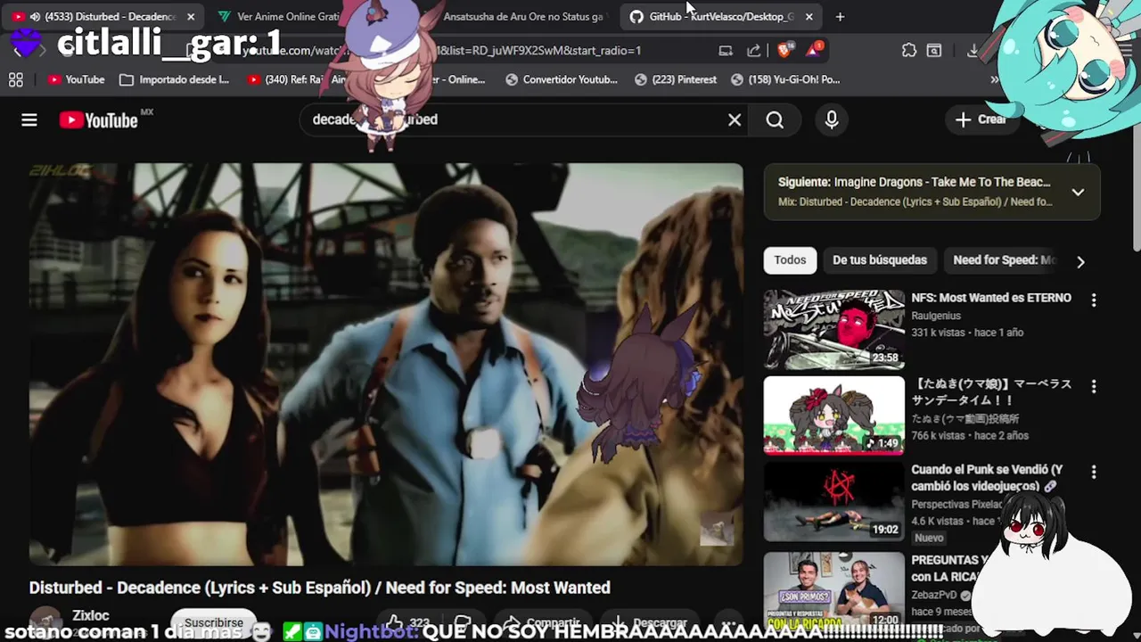This screenshot has width=1141, height=642.
Task: Close the Disturbed - Decadence tab
Action: point(190,16)
